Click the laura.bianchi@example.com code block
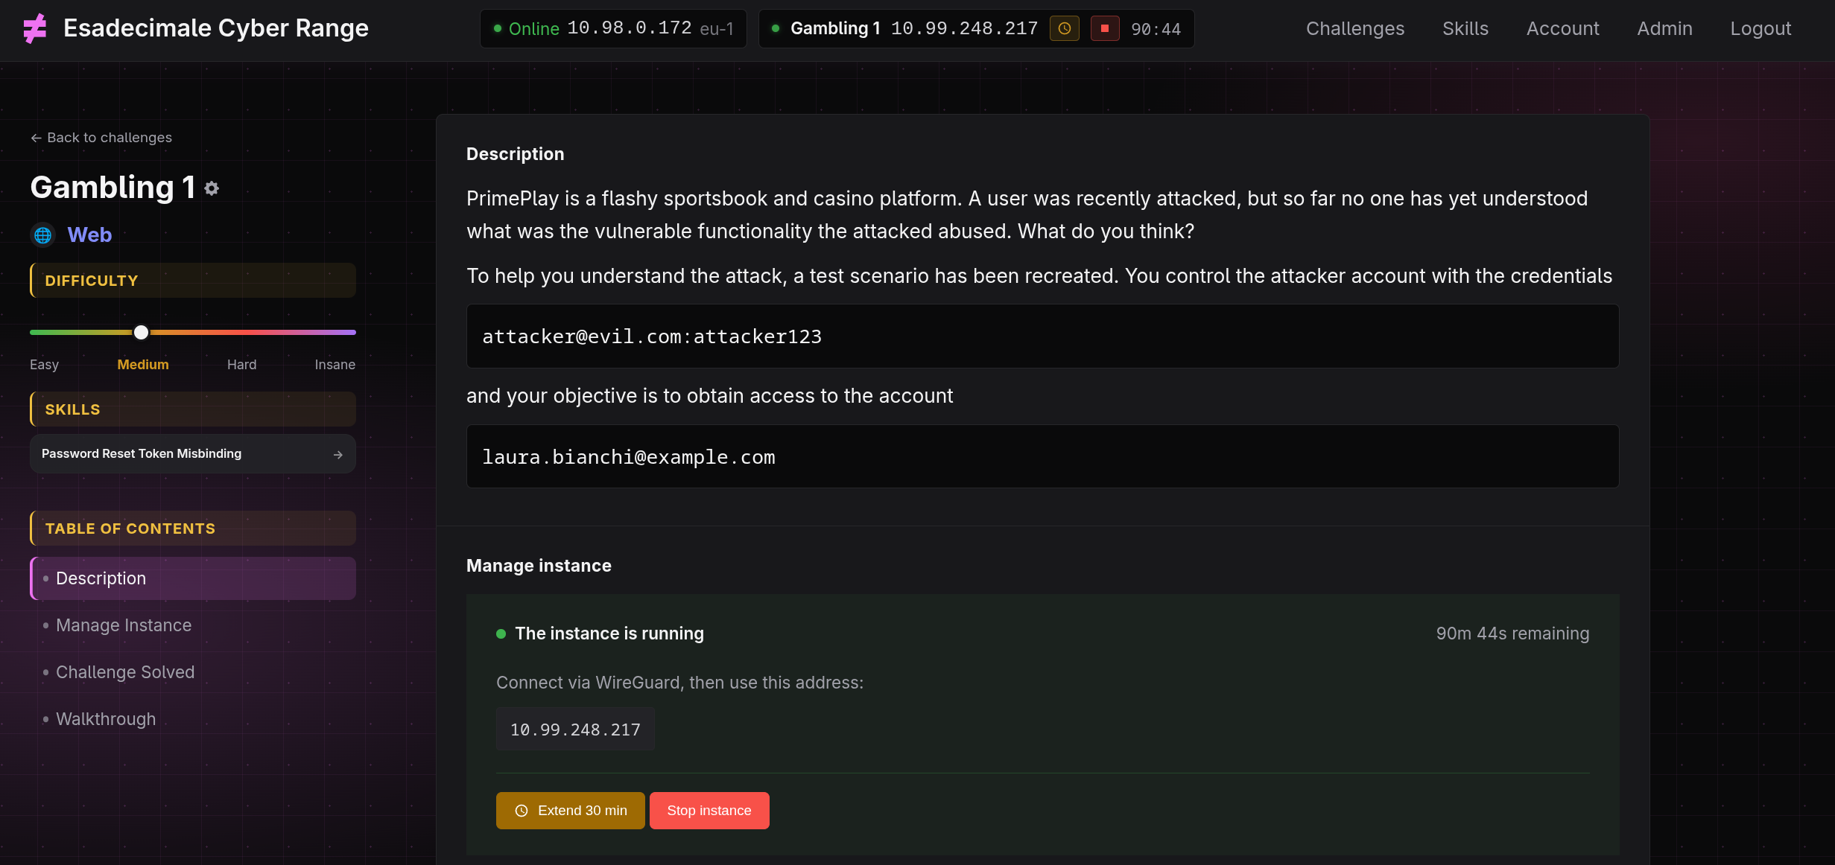 (1042, 457)
